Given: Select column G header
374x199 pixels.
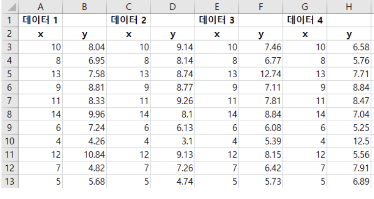Looking at the screenshot, I should [305, 7].
